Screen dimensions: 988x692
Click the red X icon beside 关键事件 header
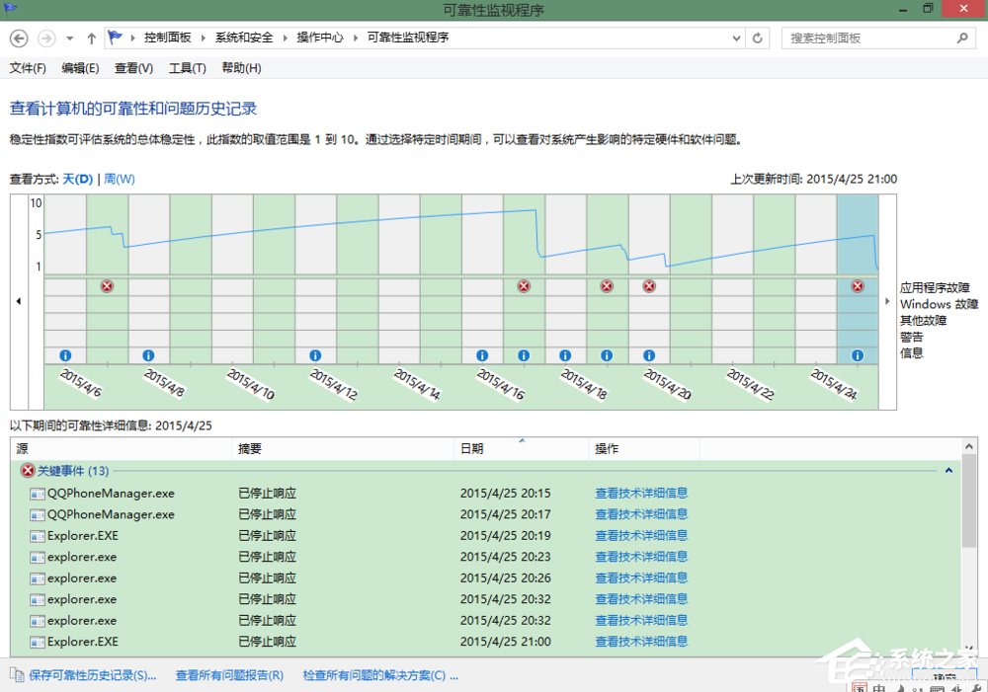point(28,471)
